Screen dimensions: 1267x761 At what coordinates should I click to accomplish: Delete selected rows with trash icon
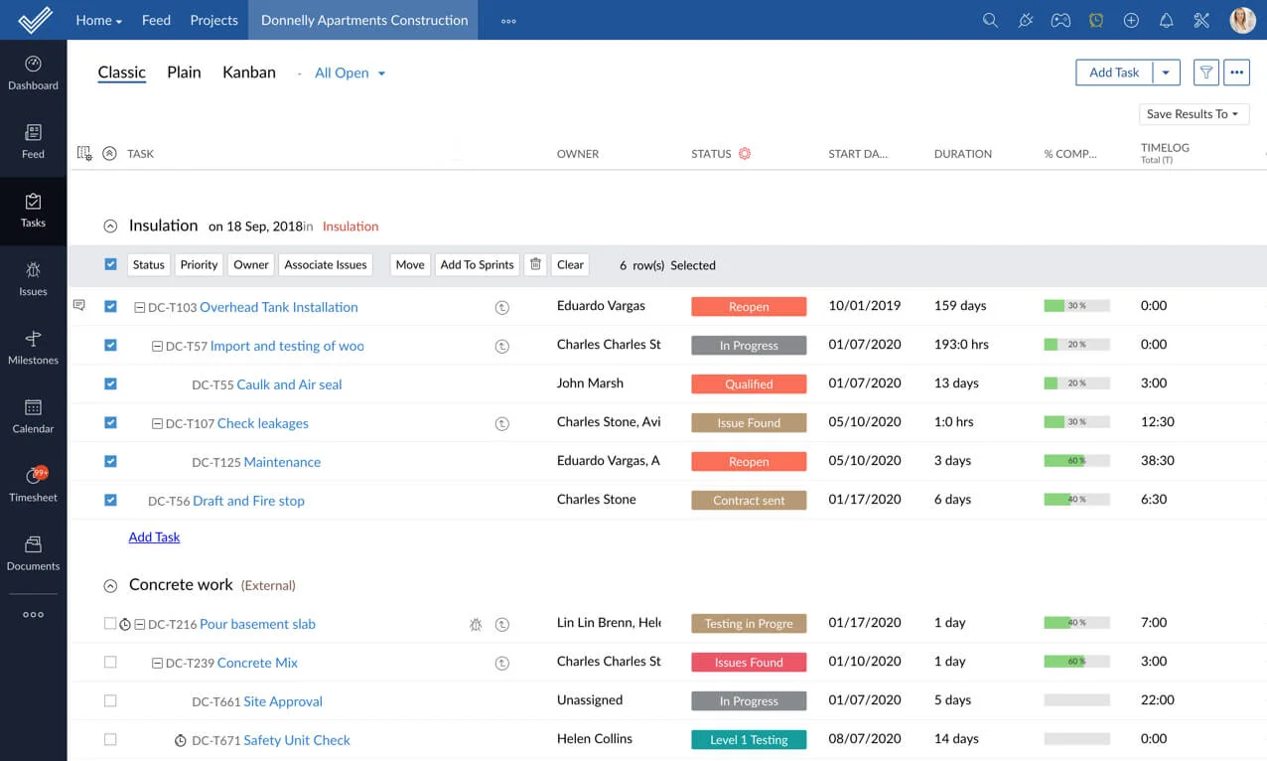tap(535, 264)
